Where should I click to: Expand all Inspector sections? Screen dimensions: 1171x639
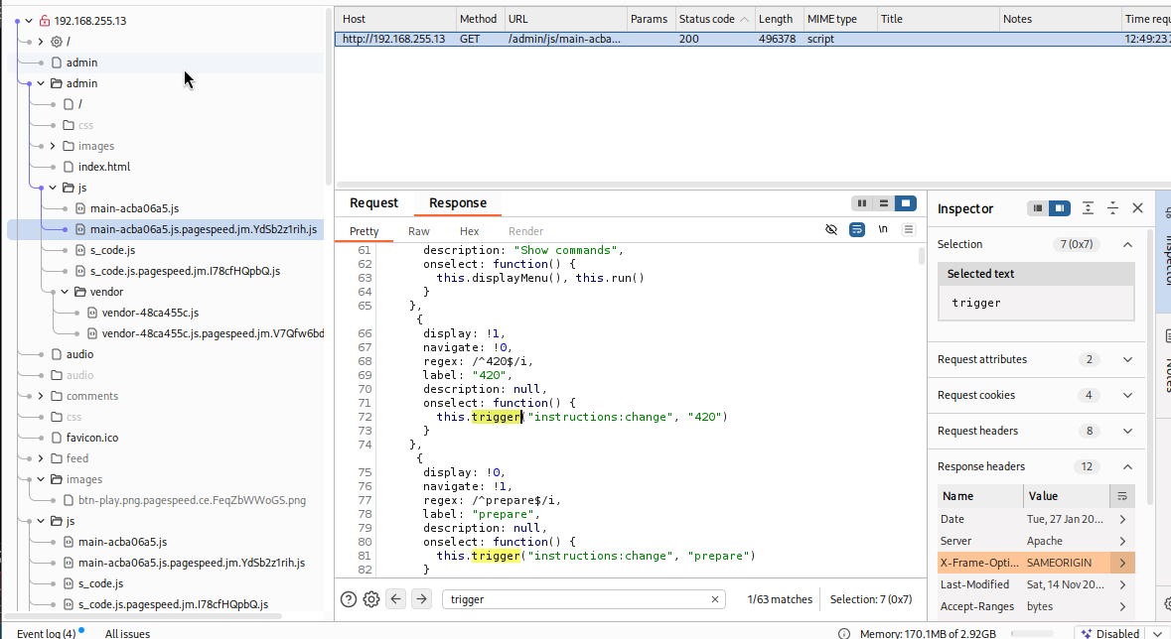click(1089, 208)
